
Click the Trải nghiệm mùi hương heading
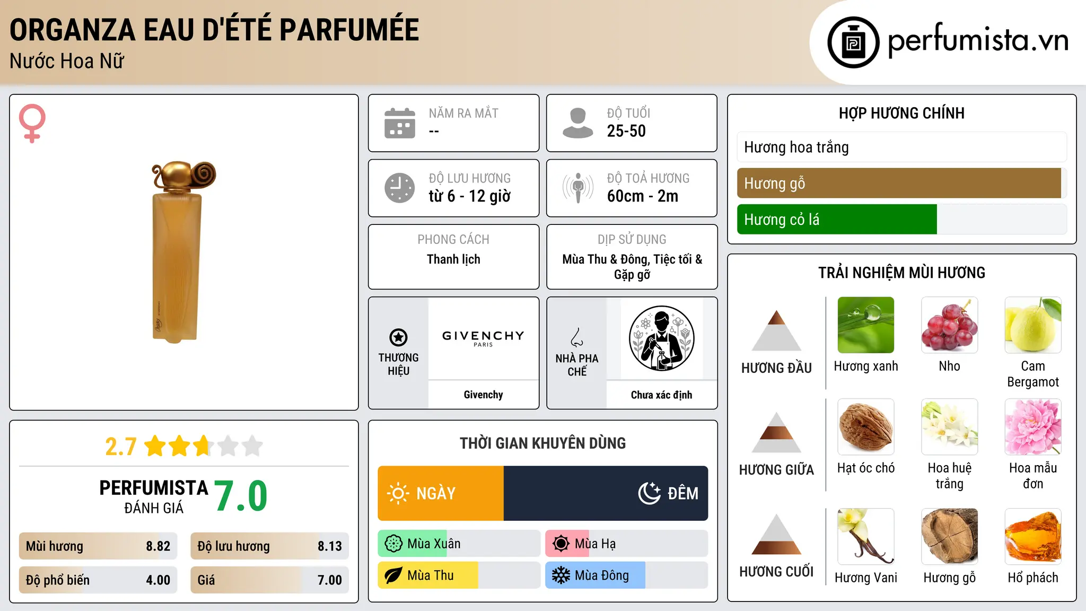pyautogui.click(x=901, y=273)
